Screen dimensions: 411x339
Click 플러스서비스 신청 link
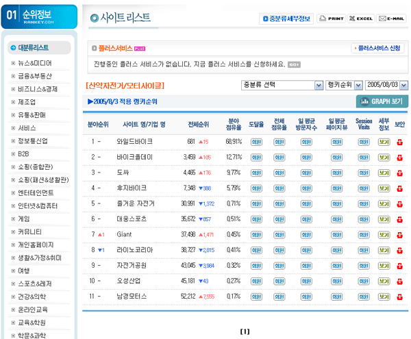pyautogui.click(x=377, y=48)
